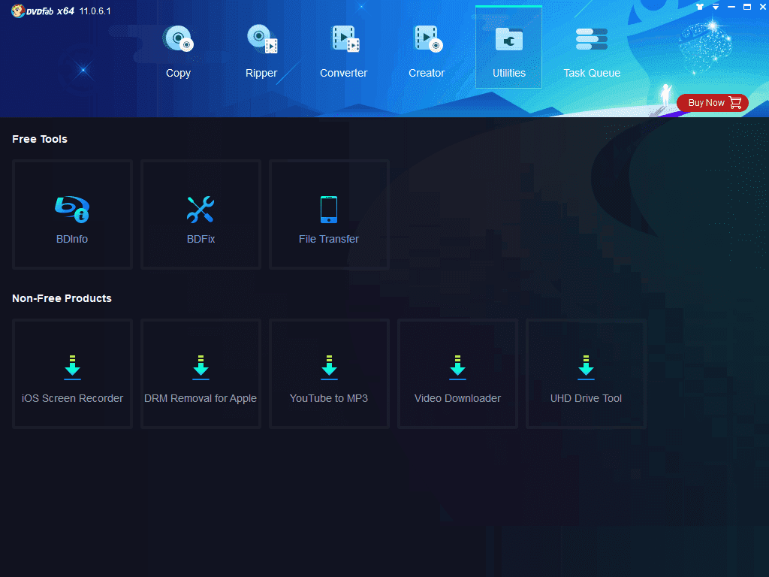Click the YouTube to MP3 label
Viewport: 769px width, 577px height.
(329, 398)
